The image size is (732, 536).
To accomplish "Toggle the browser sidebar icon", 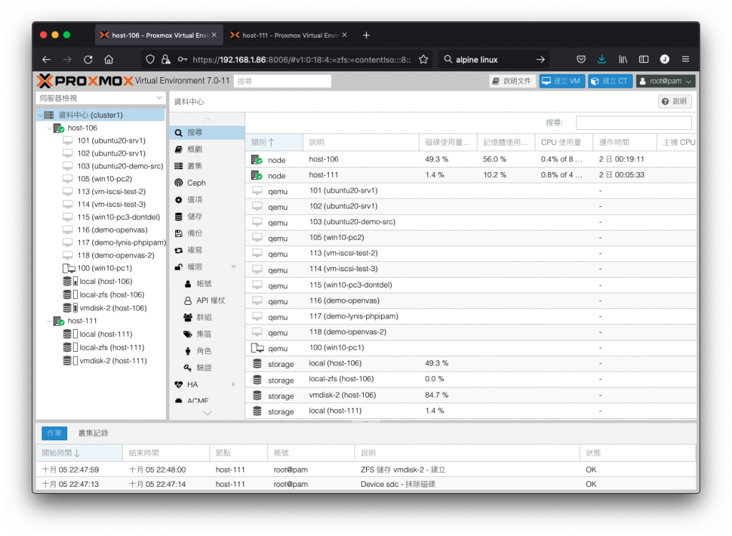I will tap(644, 59).
